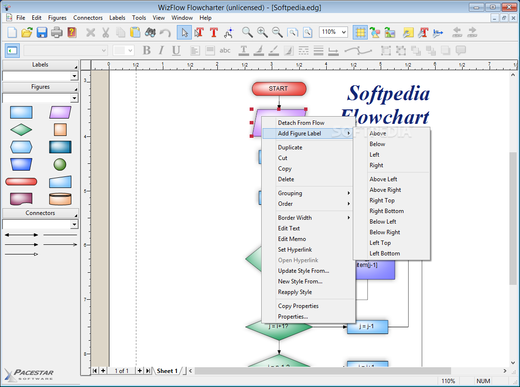Open help with the question mark icon
520x387 pixels.
point(72,32)
